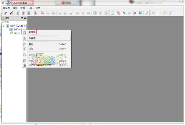Click the Delete view toolbar icon

tap(106, 13)
